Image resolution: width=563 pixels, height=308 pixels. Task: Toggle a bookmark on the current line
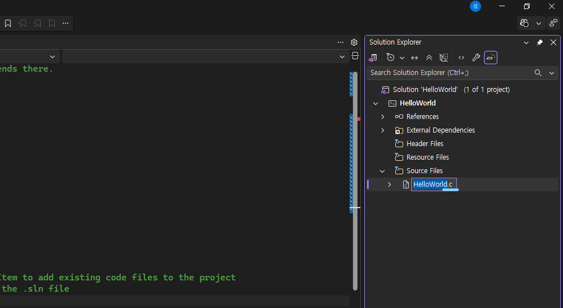(8, 23)
